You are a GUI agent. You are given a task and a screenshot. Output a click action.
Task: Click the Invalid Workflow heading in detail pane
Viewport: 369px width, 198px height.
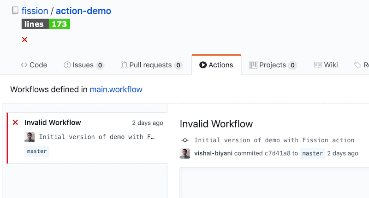point(216,124)
